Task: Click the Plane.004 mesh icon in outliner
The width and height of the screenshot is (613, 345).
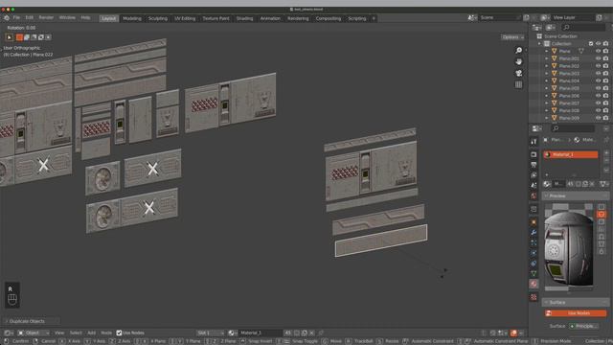Action: tap(554, 80)
